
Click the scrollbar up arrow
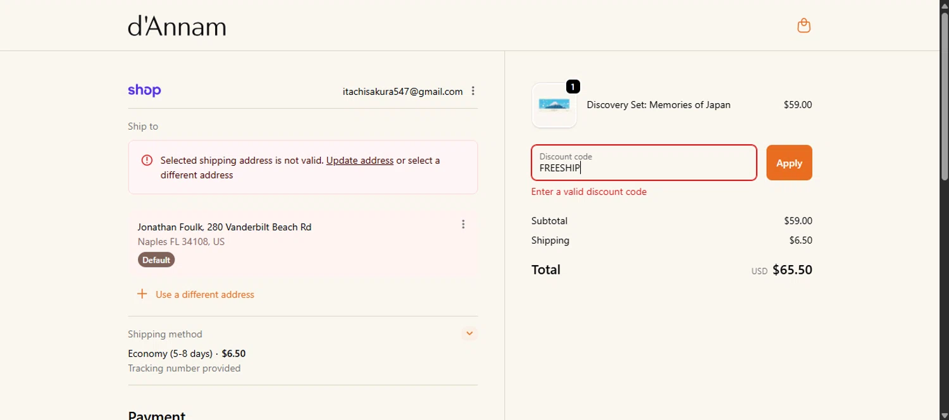click(x=944, y=5)
